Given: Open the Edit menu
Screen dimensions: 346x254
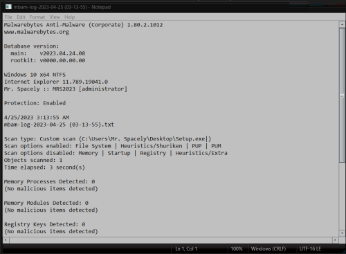Looking at the screenshot, I should coord(21,17).
